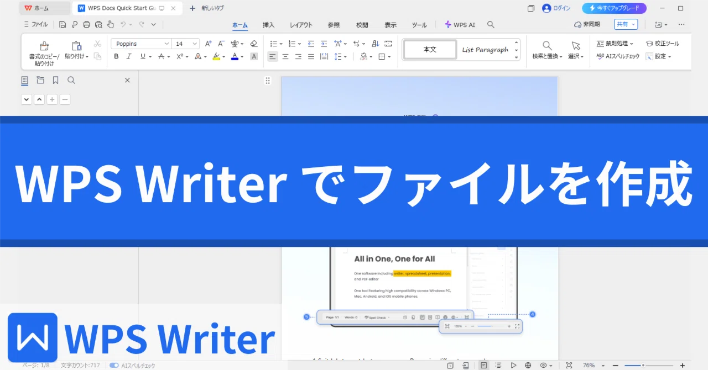Toggle Underline formatting
708x370 pixels.
click(x=143, y=56)
